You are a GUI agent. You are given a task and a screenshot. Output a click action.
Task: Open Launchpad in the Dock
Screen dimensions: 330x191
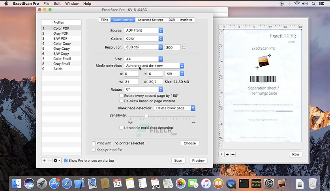[42, 183]
